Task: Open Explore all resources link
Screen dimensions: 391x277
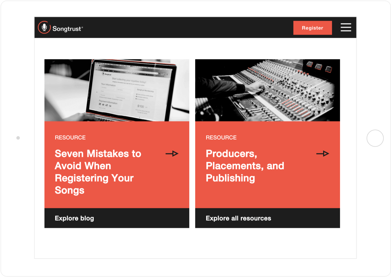Action: coord(238,218)
